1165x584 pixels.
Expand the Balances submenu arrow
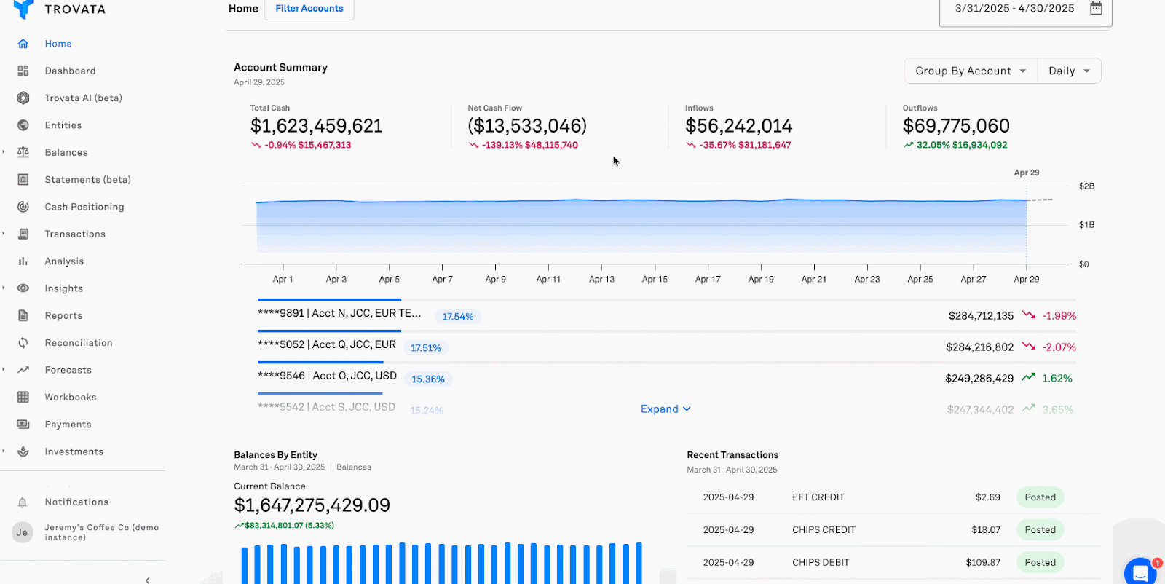point(4,152)
